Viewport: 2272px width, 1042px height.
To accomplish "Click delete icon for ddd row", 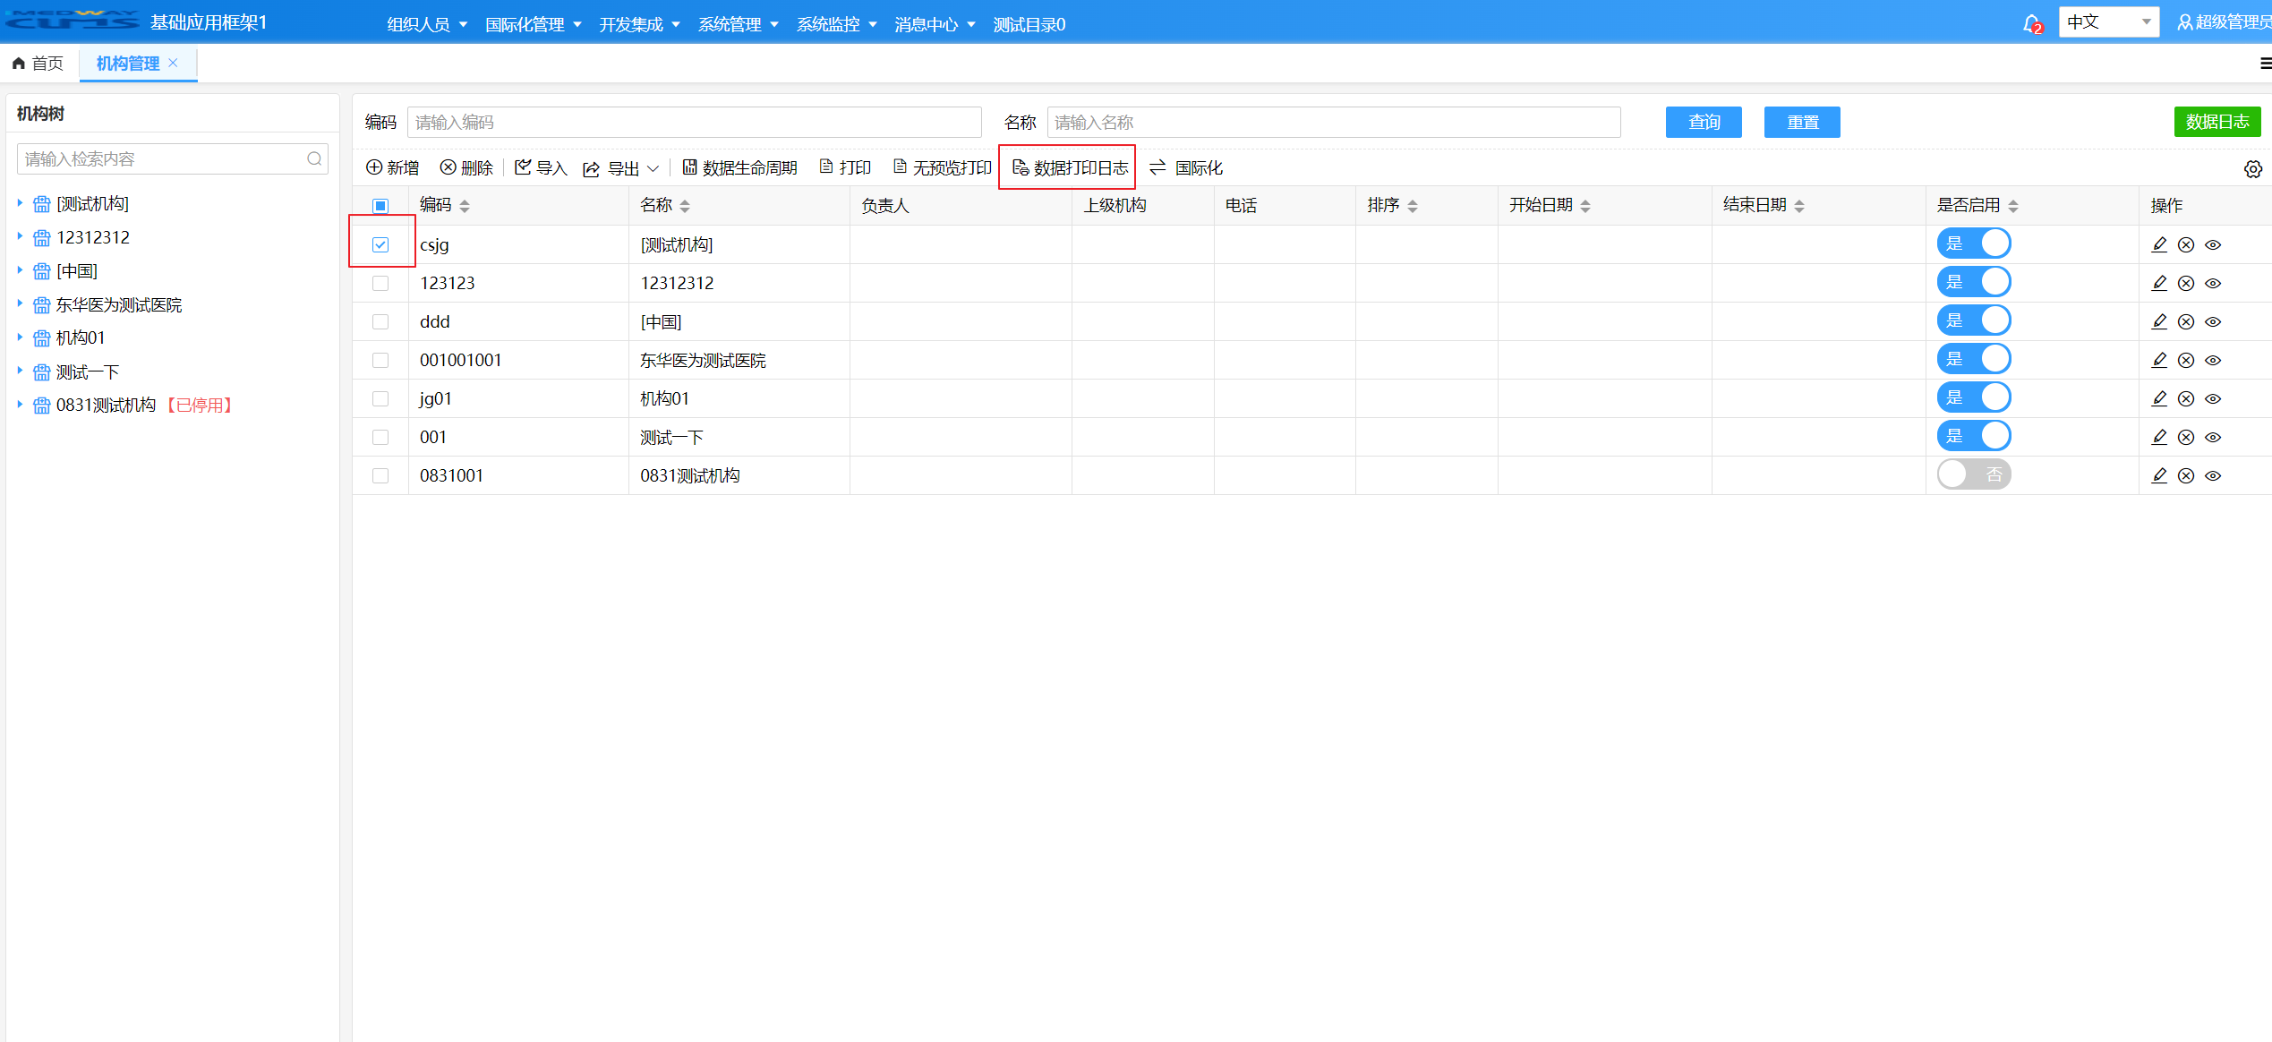I will tap(2186, 321).
